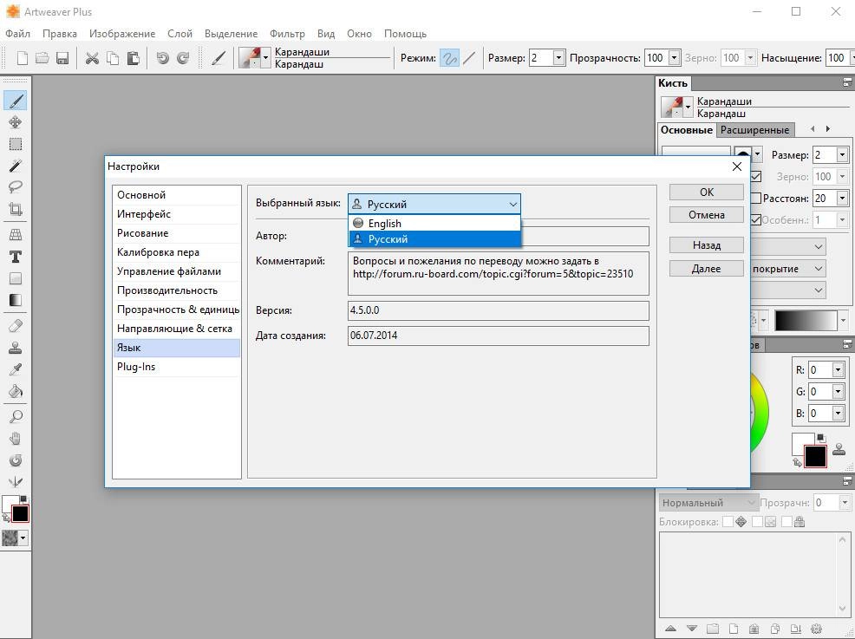Toggle the Особенн. checkbox in Brush panel

(x=756, y=220)
